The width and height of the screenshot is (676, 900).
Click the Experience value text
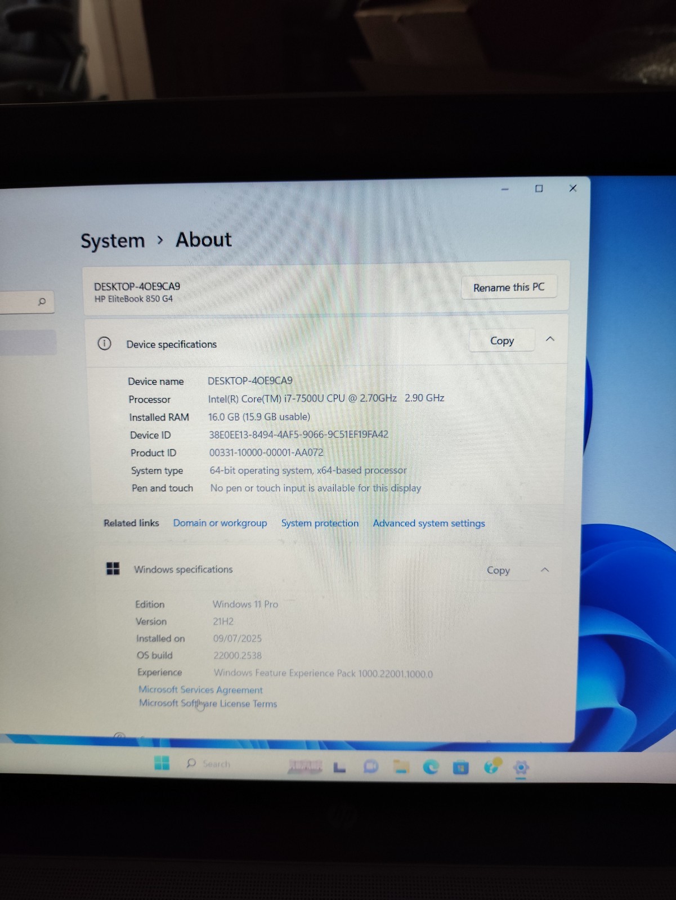pyautogui.click(x=323, y=673)
